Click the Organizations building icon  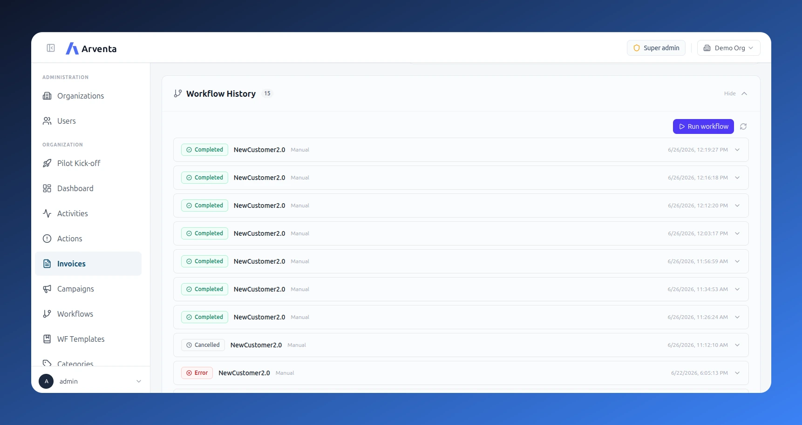47,96
